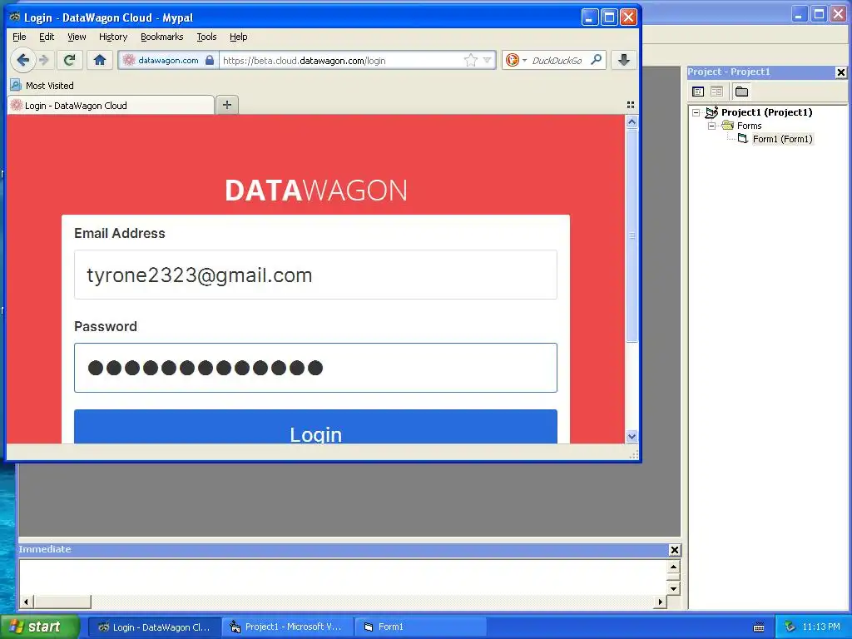
Task: Click the View Code icon in Project panel
Action: point(698,92)
